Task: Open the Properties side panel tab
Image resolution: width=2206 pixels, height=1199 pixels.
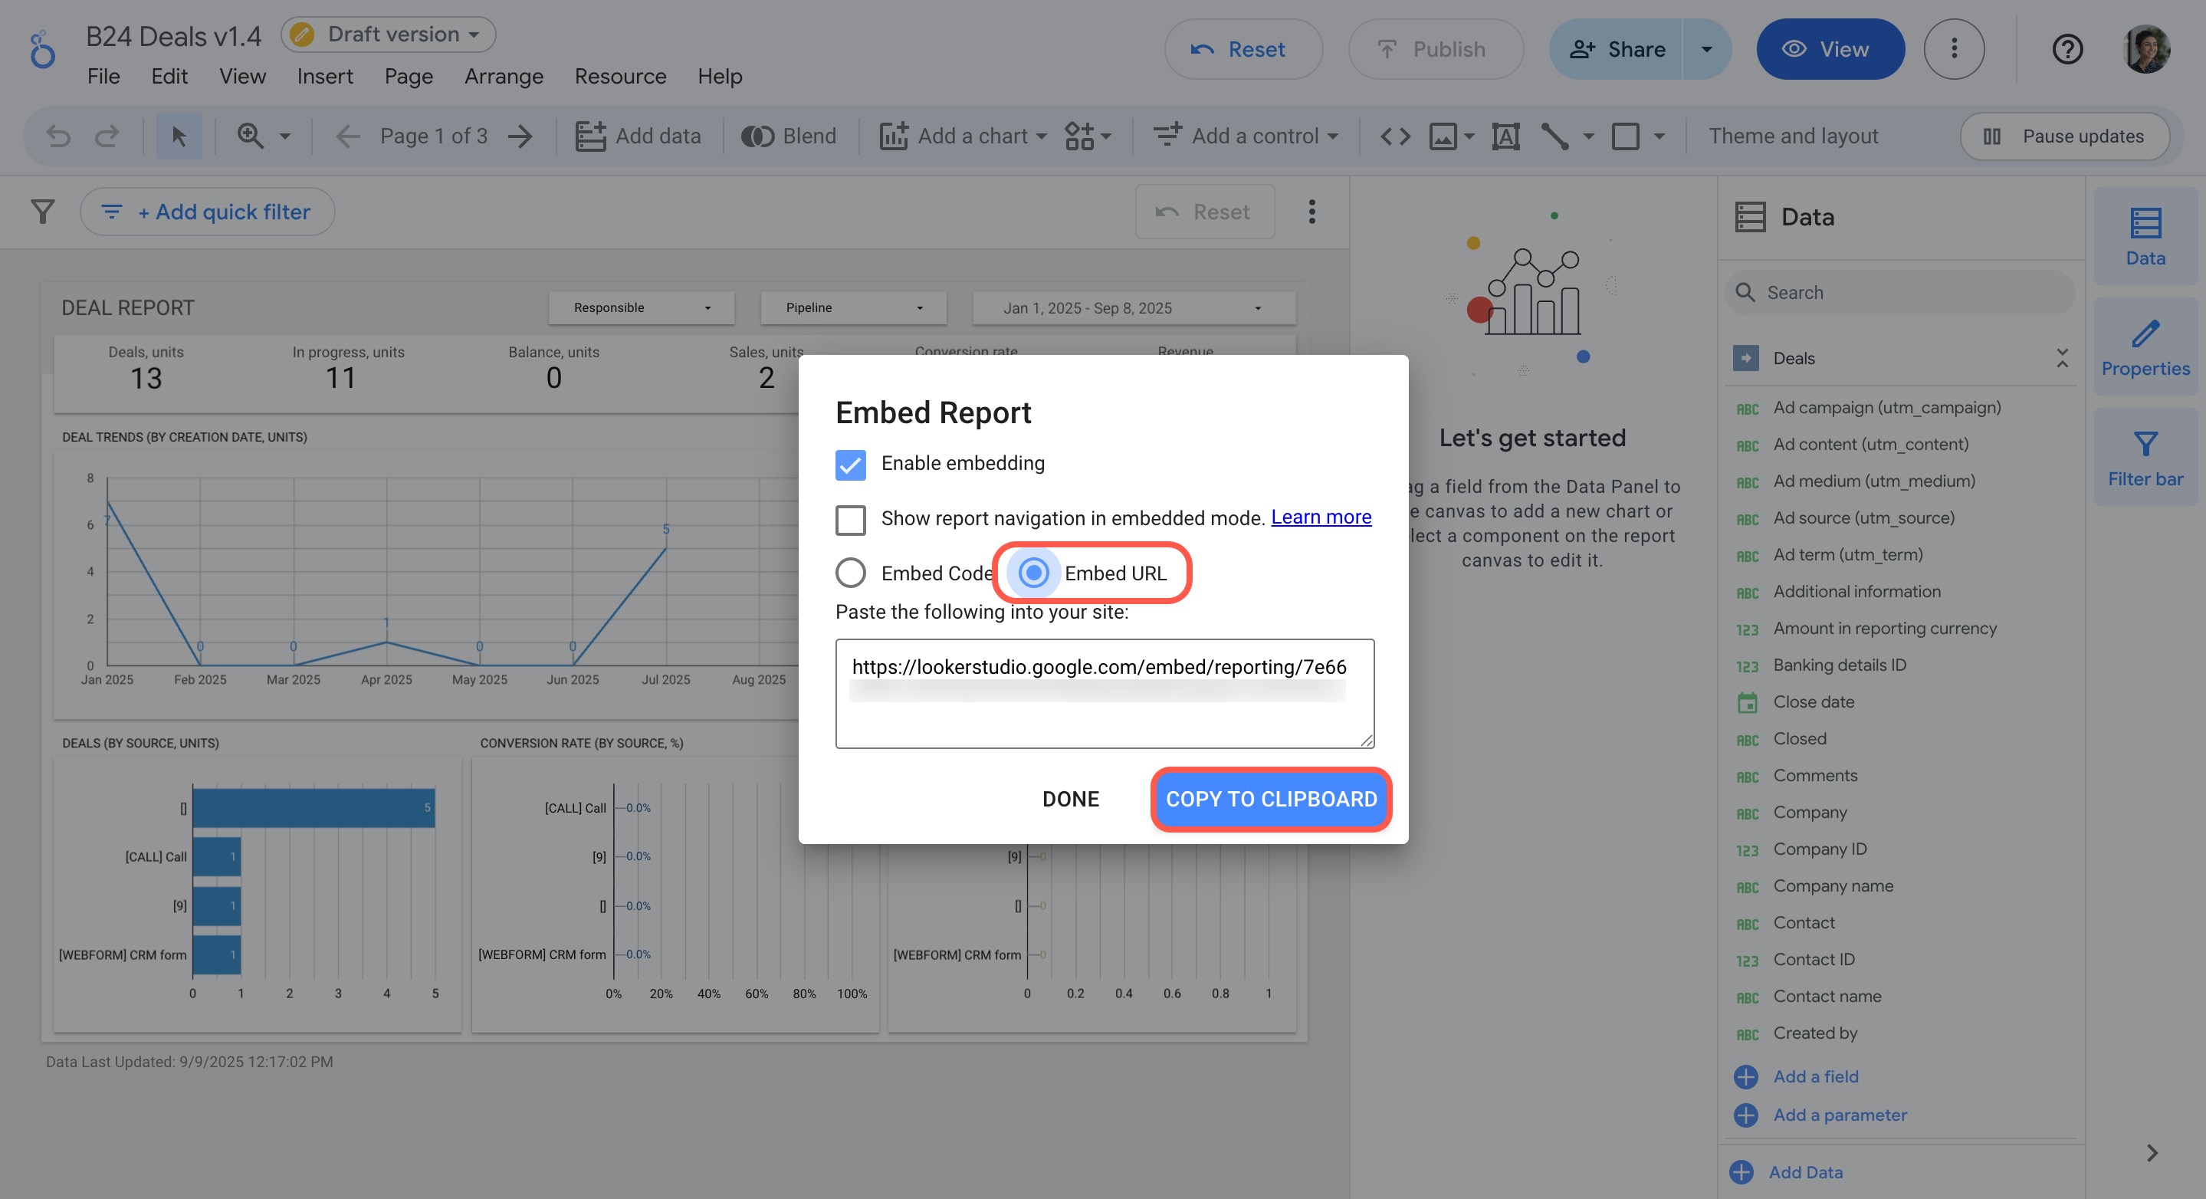Action: (2145, 346)
